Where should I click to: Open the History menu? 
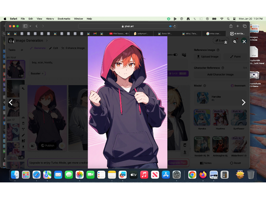50,19
